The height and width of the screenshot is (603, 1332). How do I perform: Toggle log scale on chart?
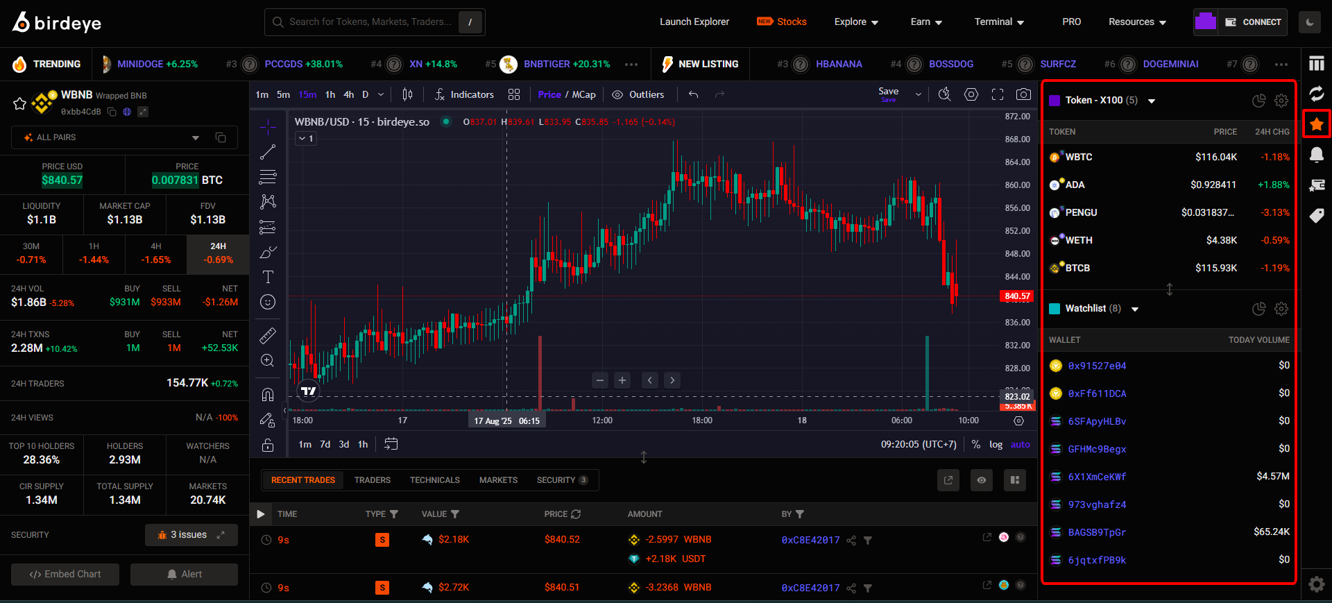click(996, 445)
